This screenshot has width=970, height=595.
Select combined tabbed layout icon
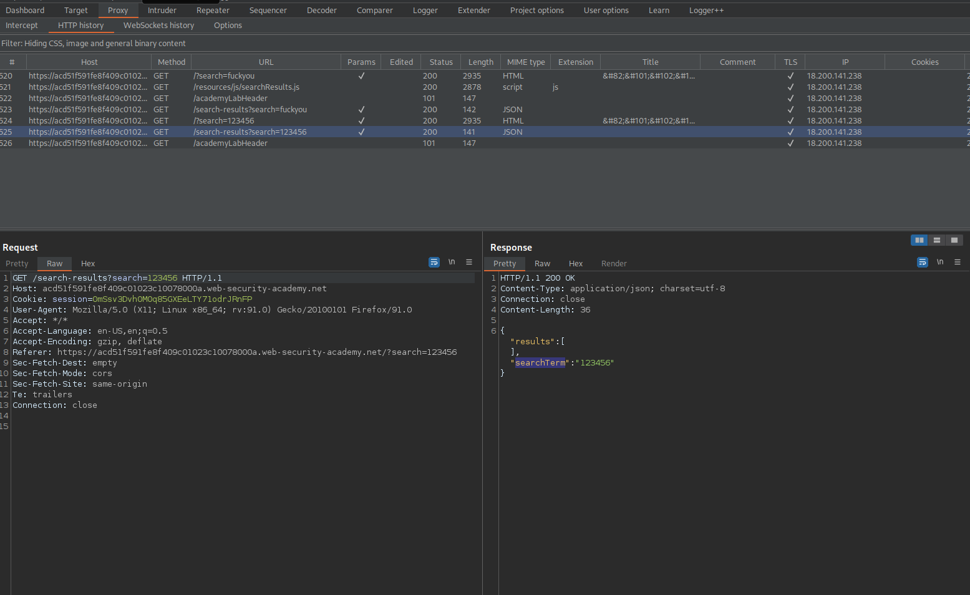click(x=954, y=240)
